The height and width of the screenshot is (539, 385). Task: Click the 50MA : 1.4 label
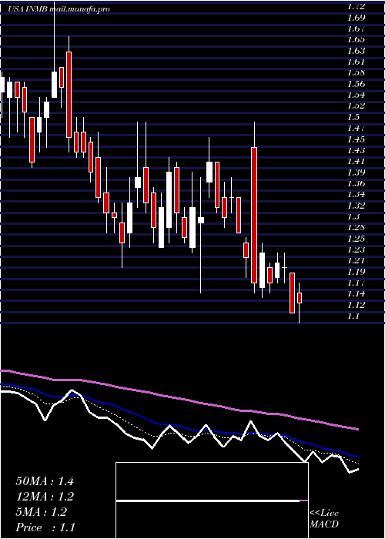point(45,481)
